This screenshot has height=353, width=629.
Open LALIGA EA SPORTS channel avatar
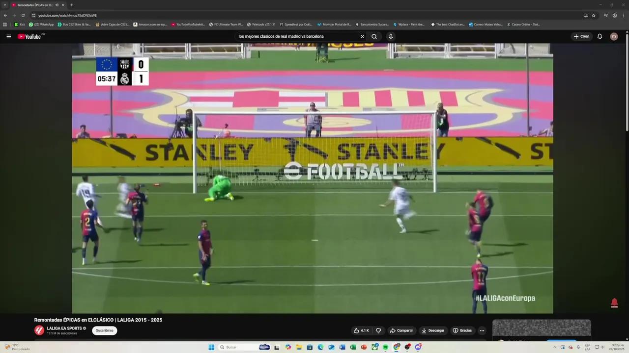pyautogui.click(x=39, y=330)
